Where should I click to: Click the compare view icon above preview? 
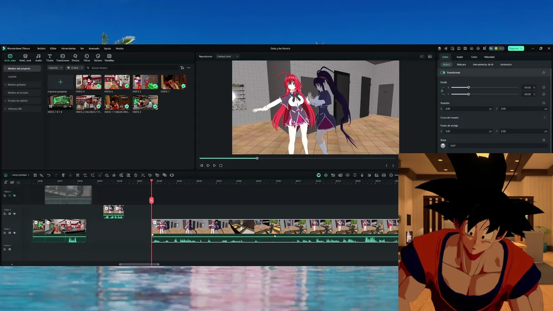coord(422,57)
